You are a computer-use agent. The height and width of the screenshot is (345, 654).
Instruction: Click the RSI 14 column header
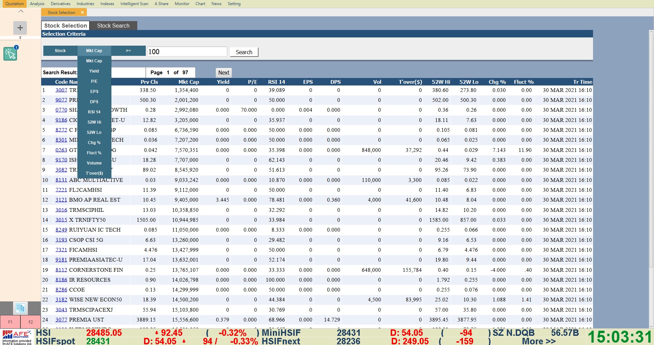click(x=276, y=82)
